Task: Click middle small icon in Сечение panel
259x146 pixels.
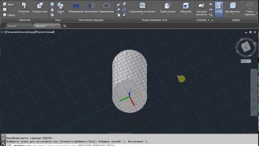Action: pyautogui.click(x=210, y=10)
